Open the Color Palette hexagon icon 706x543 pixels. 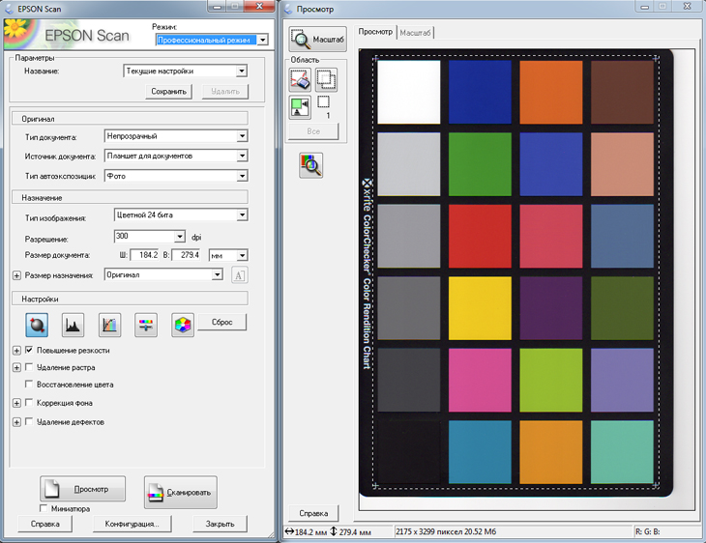point(183,325)
